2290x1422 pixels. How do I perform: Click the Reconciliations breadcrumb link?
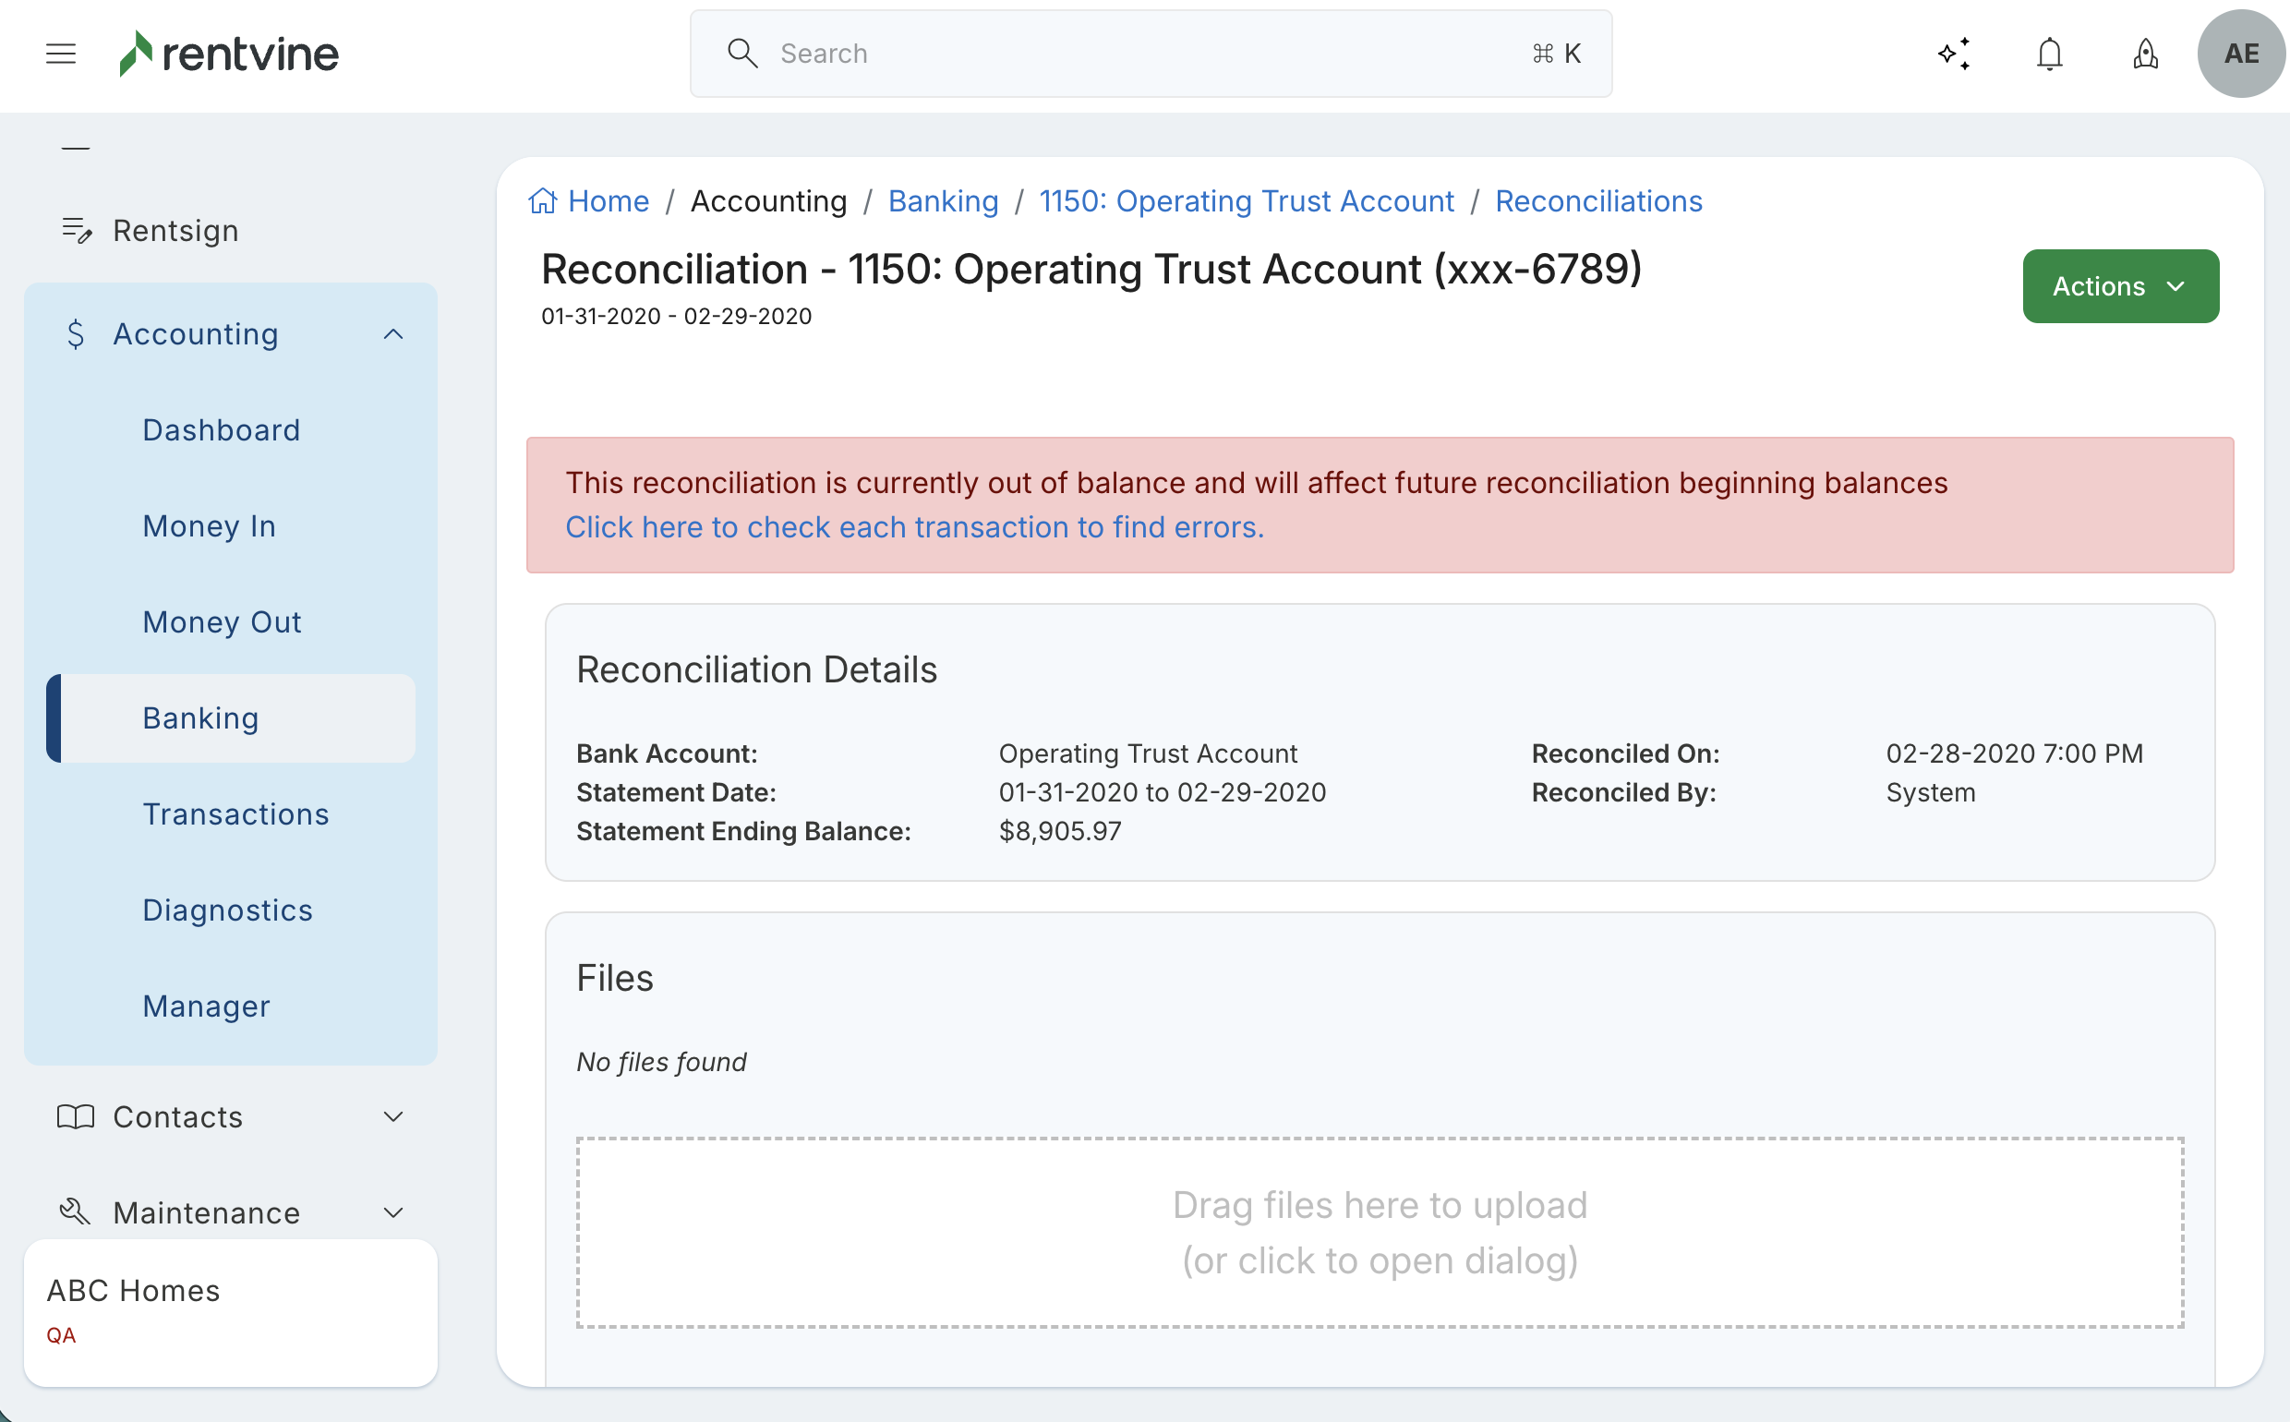[1597, 201]
